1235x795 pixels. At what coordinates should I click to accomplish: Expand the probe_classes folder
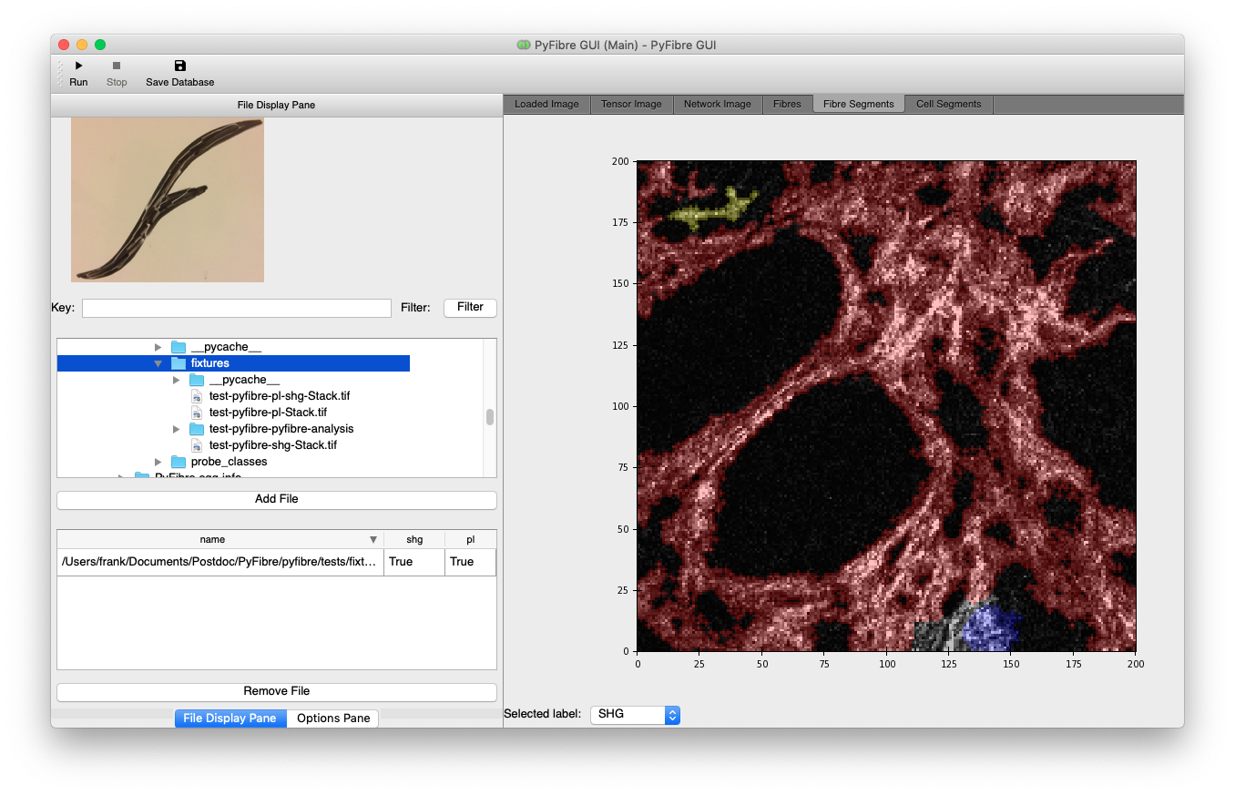[158, 462]
